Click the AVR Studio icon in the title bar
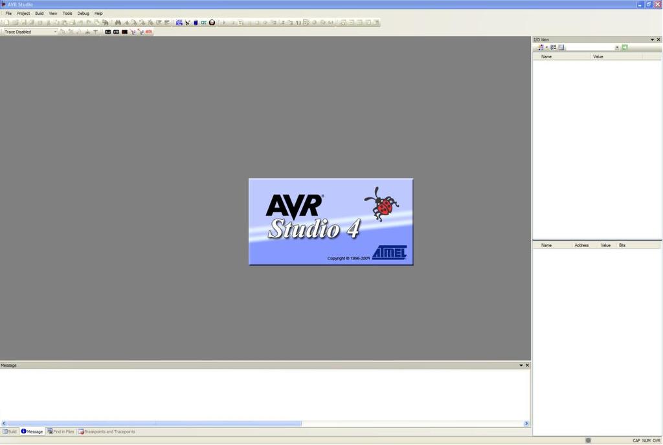This screenshot has height=445, width=663. pyautogui.click(x=3, y=5)
